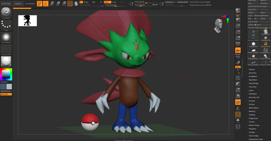This screenshot has width=271, height=141.
Task: Toggle Transp transparency mode
Action: [x=238, y=108]
